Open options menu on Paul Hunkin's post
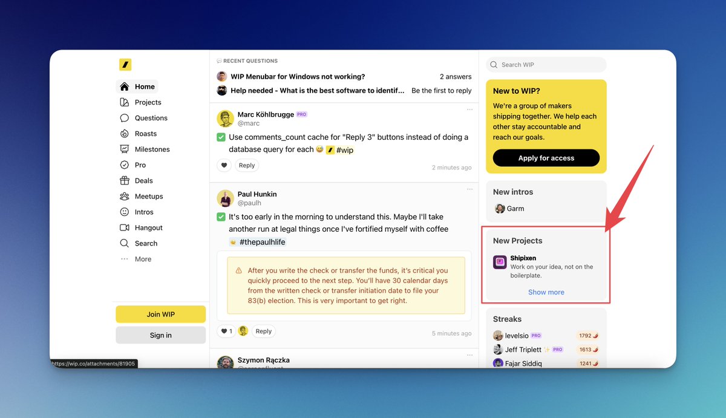Image resolution: width=726 pixels, height=418 pixels. [x=469, y=189]
